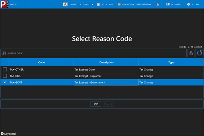
Task: Open the Dark theme dropdown
Action: [89, 4]
